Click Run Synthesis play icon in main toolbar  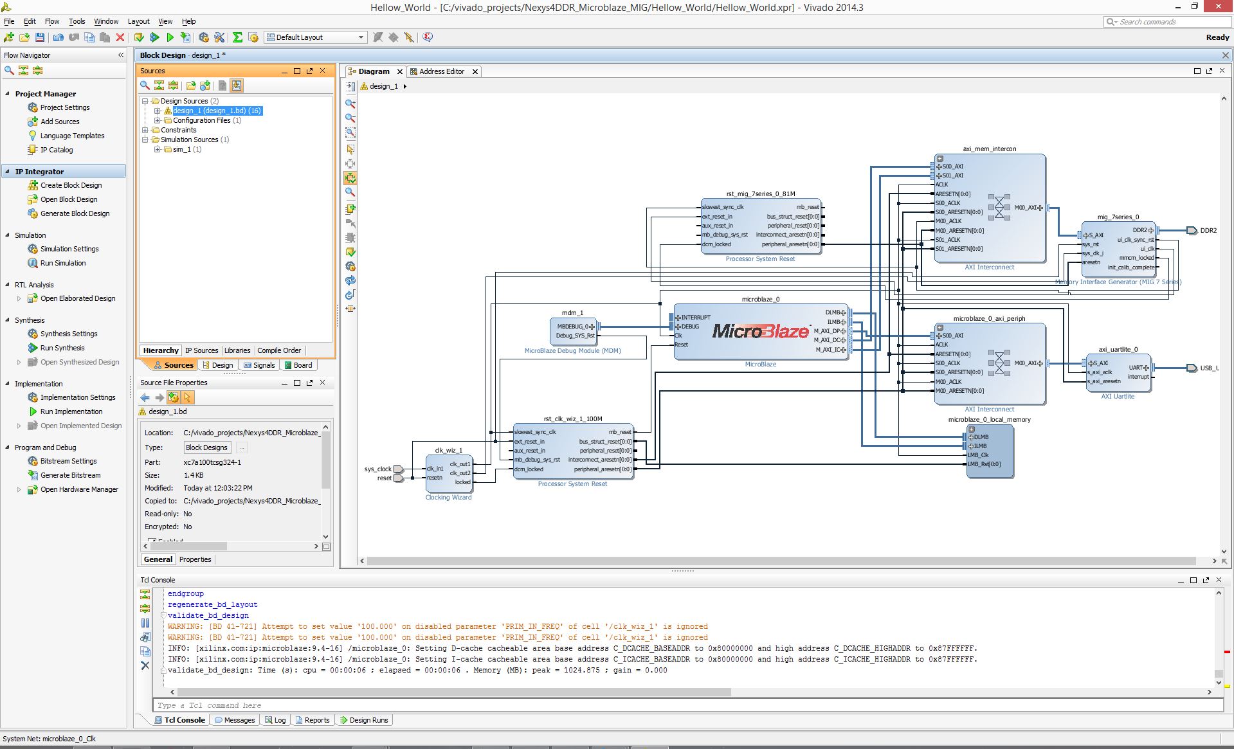(x=154, y=37)
